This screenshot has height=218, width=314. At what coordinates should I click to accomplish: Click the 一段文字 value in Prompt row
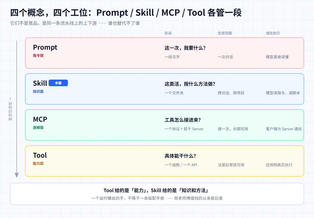[x=172, y=57]
